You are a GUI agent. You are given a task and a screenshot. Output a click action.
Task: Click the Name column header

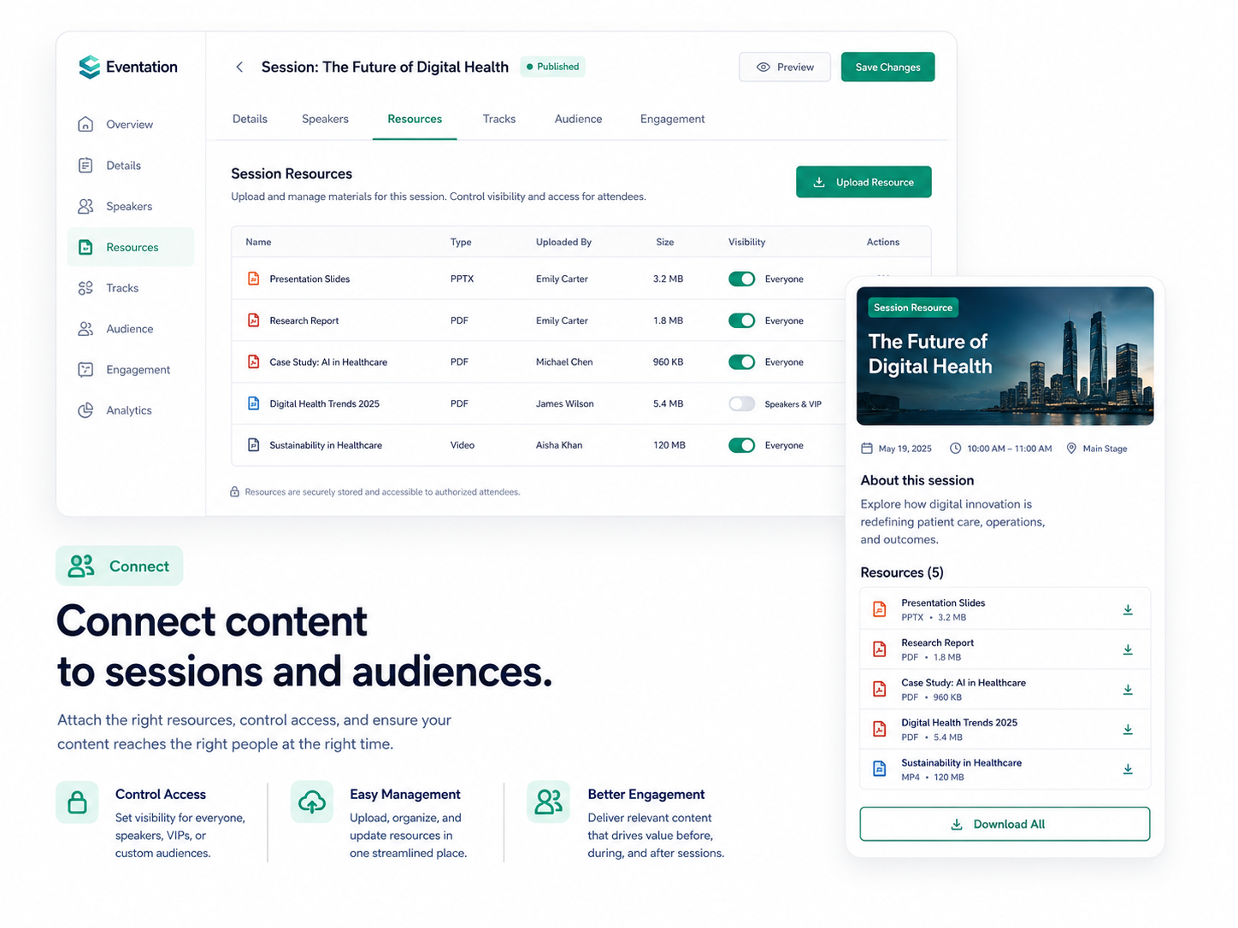click(258, 243)
